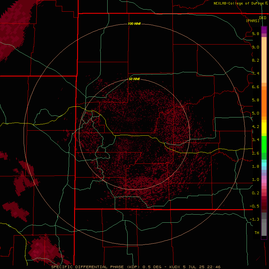Click the 7.4 scale value
The width and height of the screenshot is (269, 269).
point(256,74)
